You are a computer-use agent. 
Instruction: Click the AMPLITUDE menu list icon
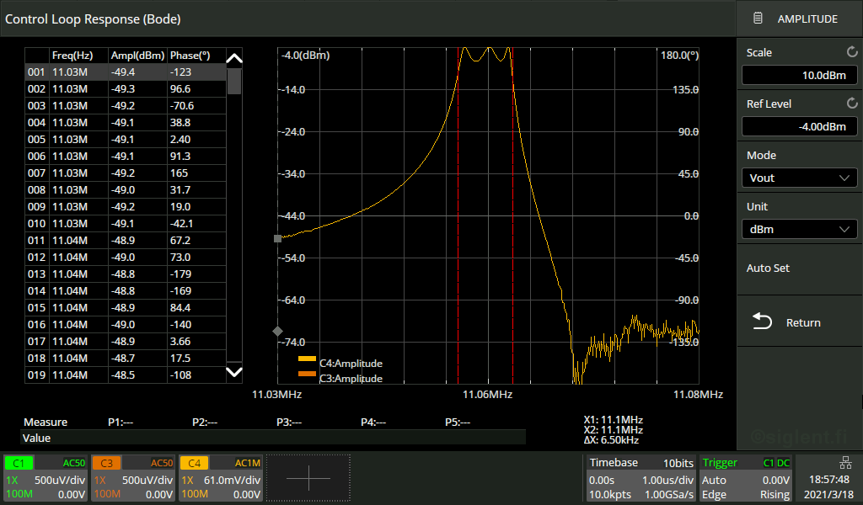(x=758, y=19)
